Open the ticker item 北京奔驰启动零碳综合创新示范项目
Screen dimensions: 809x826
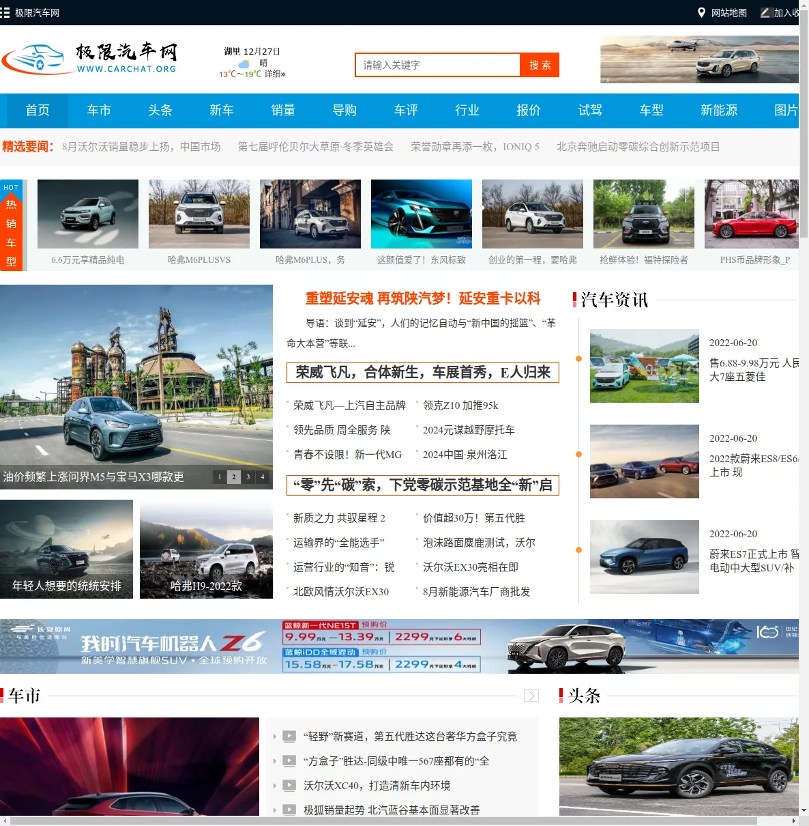[x=638, y=147]
